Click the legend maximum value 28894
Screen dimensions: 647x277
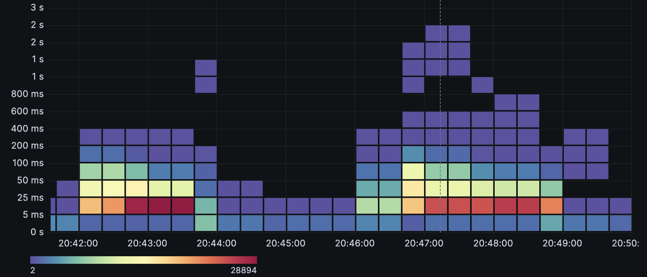point(243,270)
